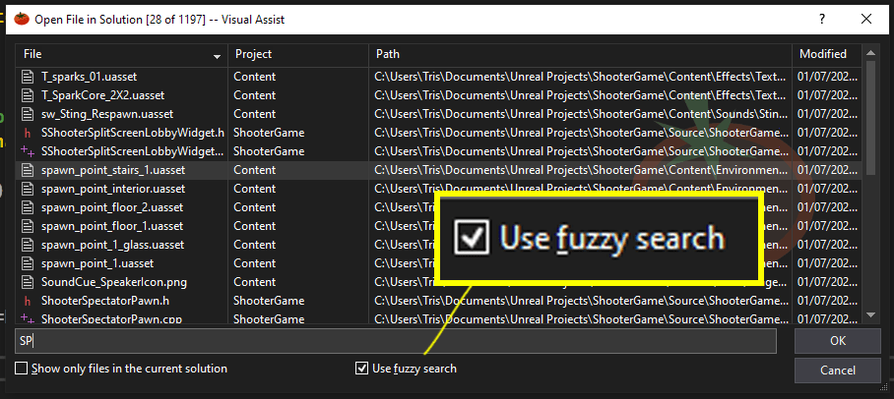Click the ShooterSpectatorPawn.h header file icon

click(28, 301)
